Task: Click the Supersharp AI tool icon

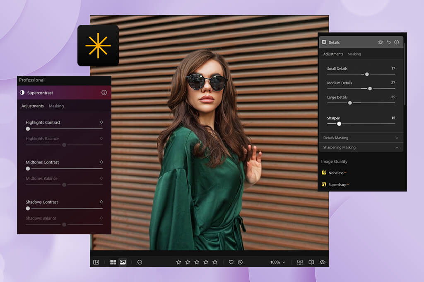Action: pos(324,185)
